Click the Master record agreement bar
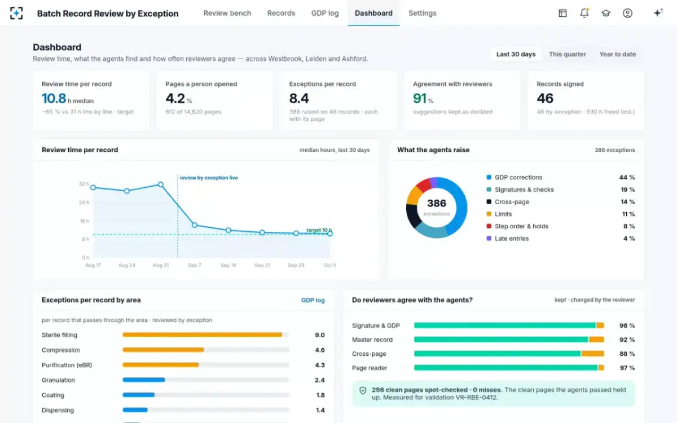Viewport: 677px width, 423px height. tap(509, 340)
